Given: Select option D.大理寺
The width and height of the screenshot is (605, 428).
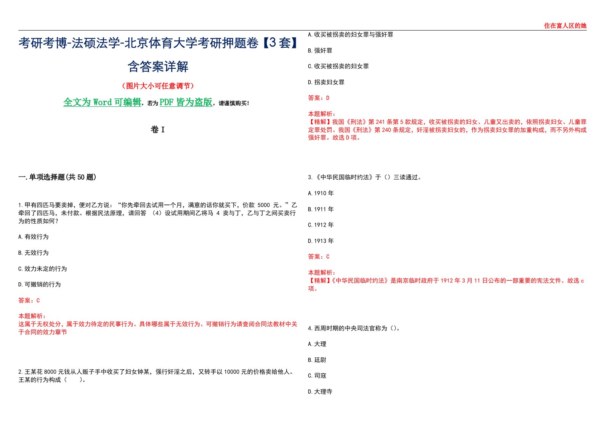Looking at the screenshot, I should [x=320, y=392].
